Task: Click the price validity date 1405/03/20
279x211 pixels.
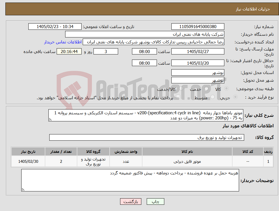Action: 198,63
